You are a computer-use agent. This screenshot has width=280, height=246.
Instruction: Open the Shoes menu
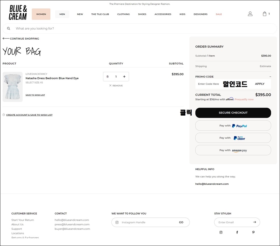click(142, 14)
